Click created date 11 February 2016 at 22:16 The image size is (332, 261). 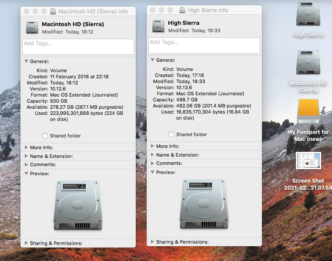79,77
